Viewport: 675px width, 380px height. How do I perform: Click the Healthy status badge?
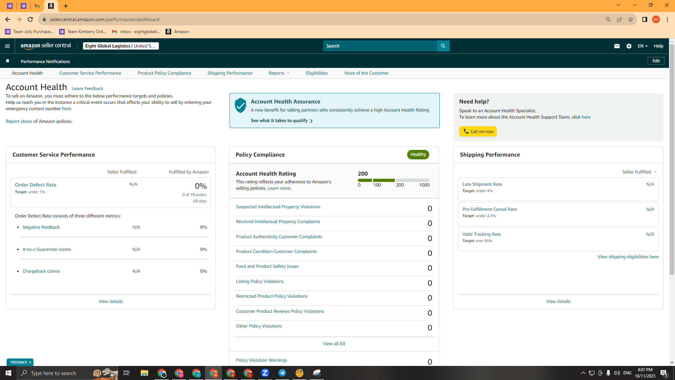tap(418, 154)
